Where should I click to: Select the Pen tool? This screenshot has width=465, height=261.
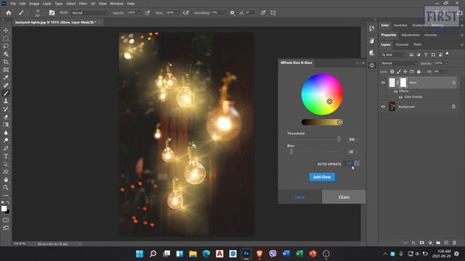click(6, 148)
